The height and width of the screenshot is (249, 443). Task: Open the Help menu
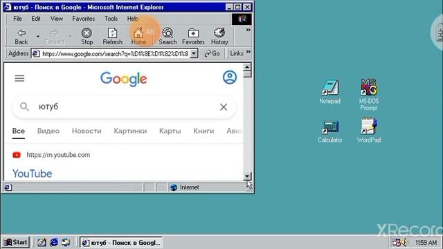(132, 19)
